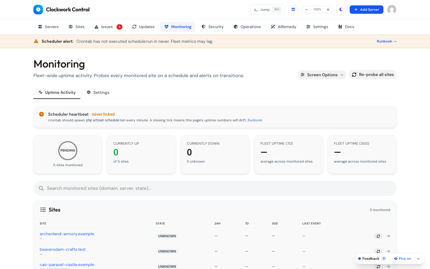Toggle Pins on visibility

coord(403,259)
